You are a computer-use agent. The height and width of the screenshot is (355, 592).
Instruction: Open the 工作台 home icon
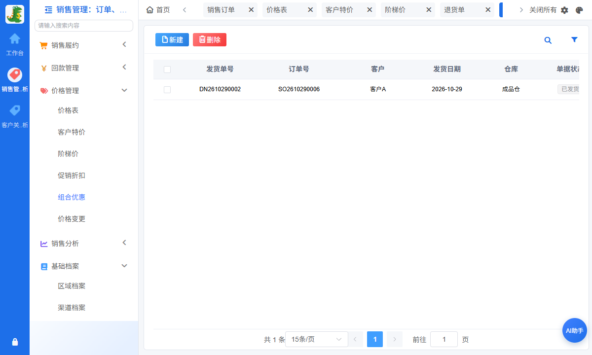click(15, 38)
